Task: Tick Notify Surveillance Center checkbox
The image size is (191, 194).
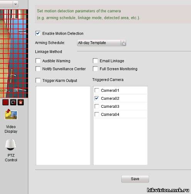Action: [x=38, y=69]
